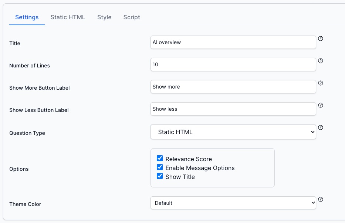Select the Settings tab

[27, 17]
